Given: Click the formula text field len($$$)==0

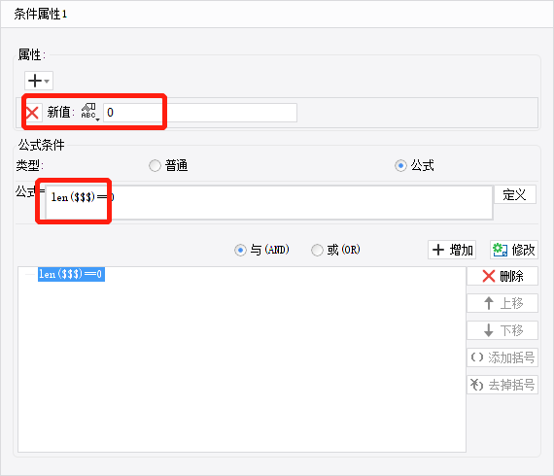Looking at the screenshot, I should point(269,203).
